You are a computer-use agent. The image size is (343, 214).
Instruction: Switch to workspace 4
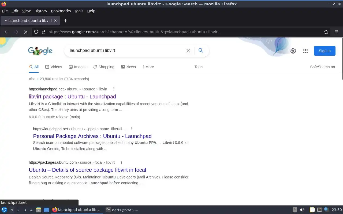(31, 210)
